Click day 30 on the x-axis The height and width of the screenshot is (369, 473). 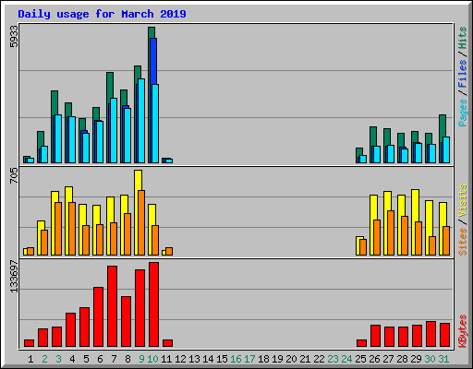click(430, 359)
